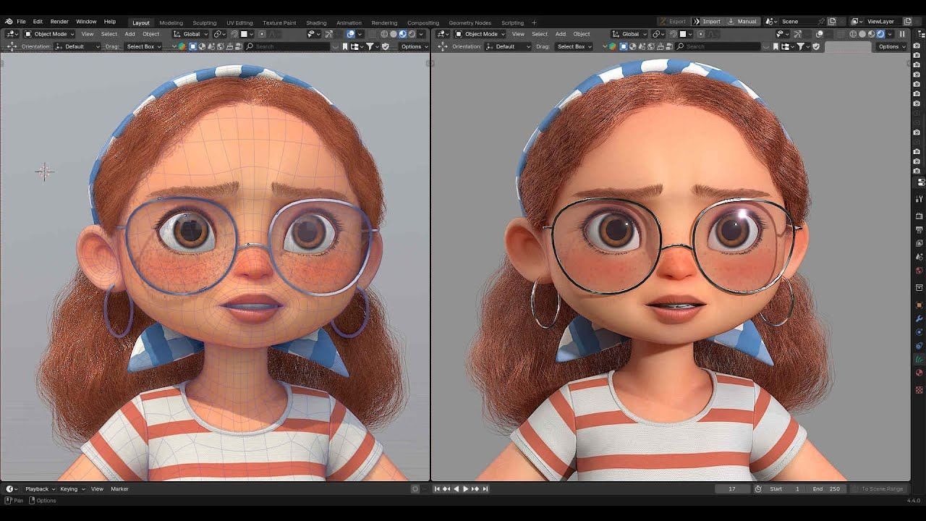
Task: Click the pause render icon in right viewport
Action: pyautogui.click(x=902, y=34)
